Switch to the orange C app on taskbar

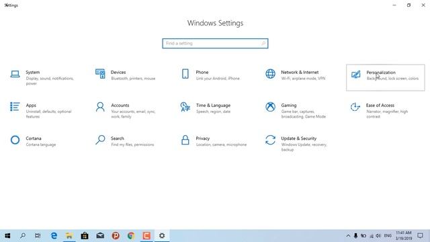click(146, 236)
